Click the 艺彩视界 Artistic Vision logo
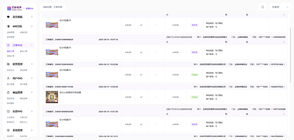 coord(14,8)
